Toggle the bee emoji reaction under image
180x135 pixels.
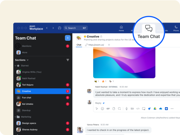pos(96,81)
